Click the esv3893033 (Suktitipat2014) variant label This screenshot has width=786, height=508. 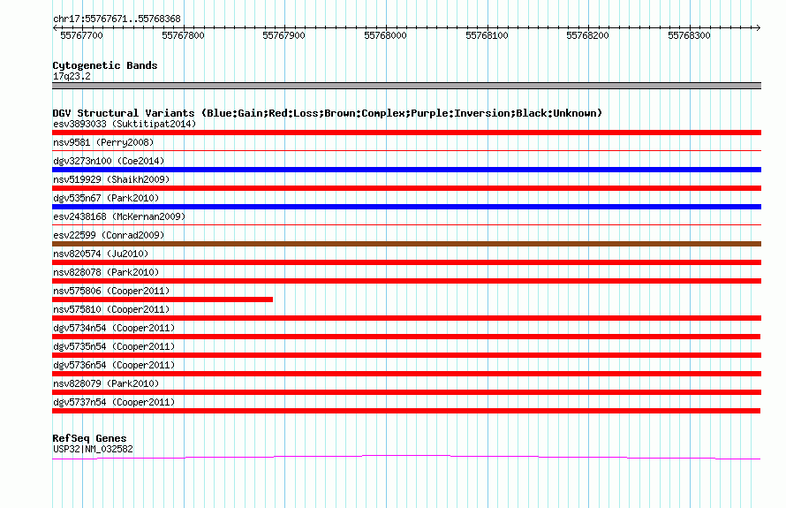(x=125, y=124)
